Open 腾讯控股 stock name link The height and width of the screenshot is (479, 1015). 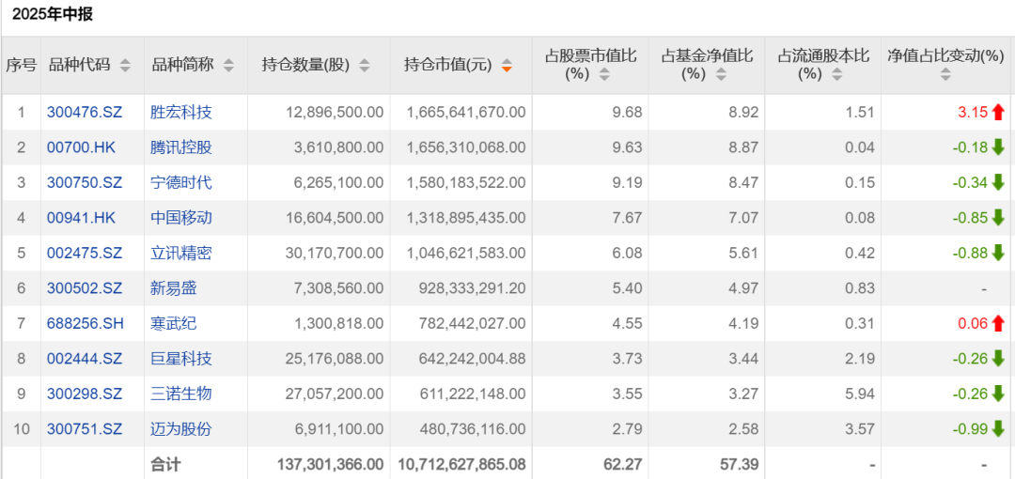tap(181, 147)
